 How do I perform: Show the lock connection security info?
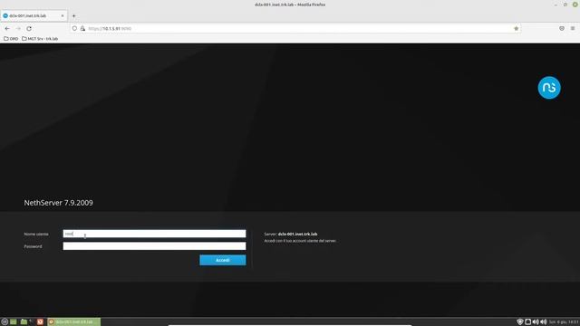tap(82, 28)
